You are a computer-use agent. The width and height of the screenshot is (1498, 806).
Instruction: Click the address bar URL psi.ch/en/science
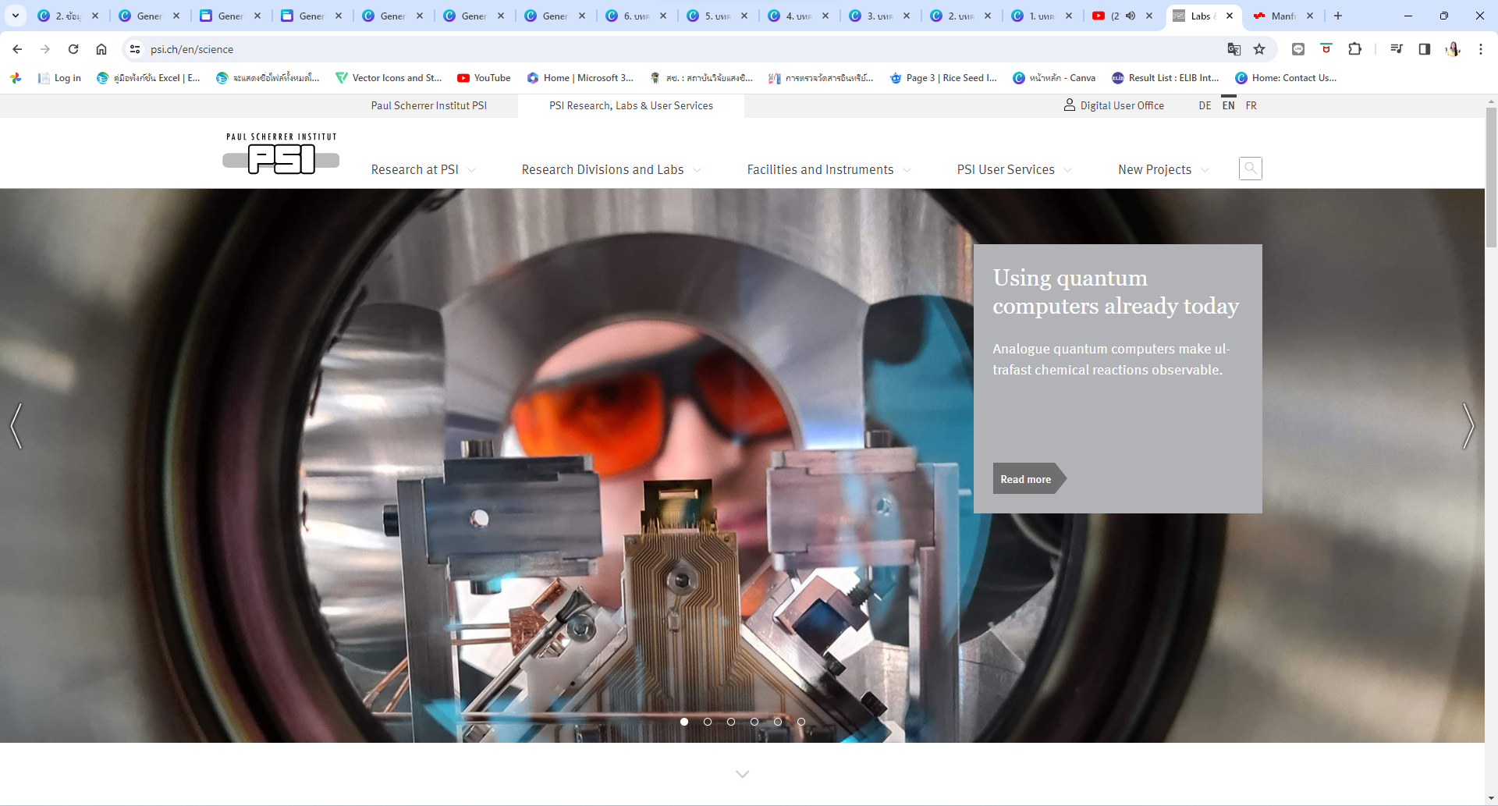192,49
